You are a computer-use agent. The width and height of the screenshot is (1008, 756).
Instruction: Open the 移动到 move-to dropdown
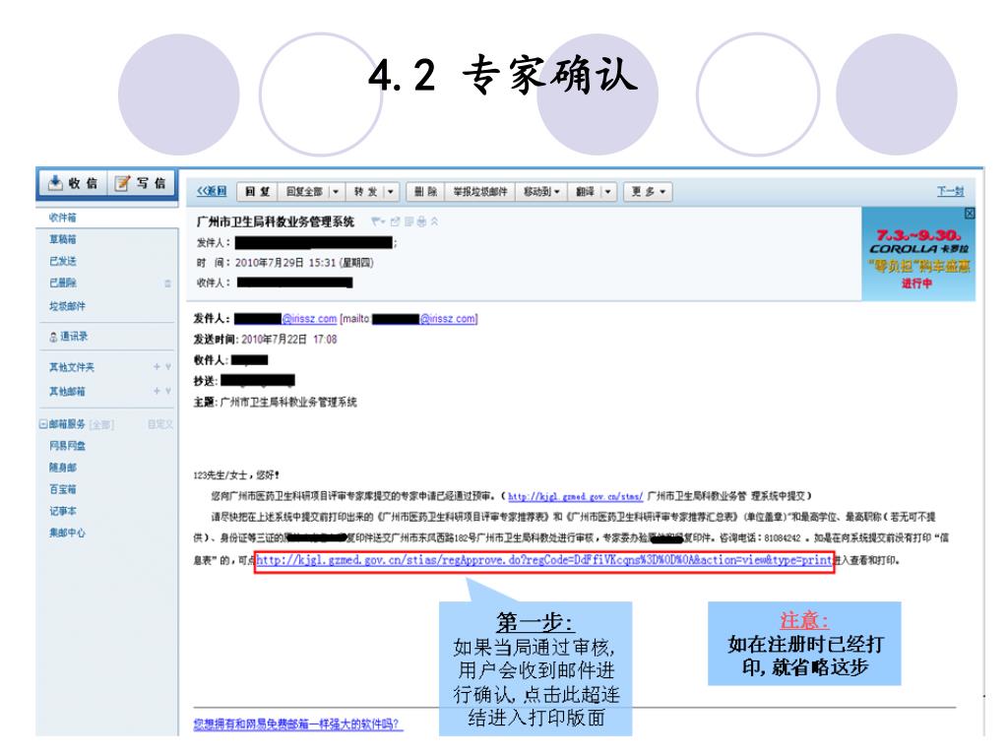pos(541,192)
